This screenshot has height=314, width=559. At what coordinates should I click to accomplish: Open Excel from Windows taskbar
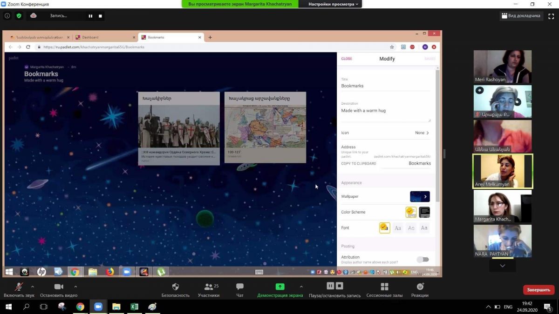[x=134, y=307]
